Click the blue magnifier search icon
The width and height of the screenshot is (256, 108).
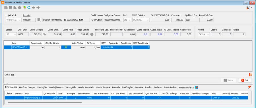click(29, 8)
